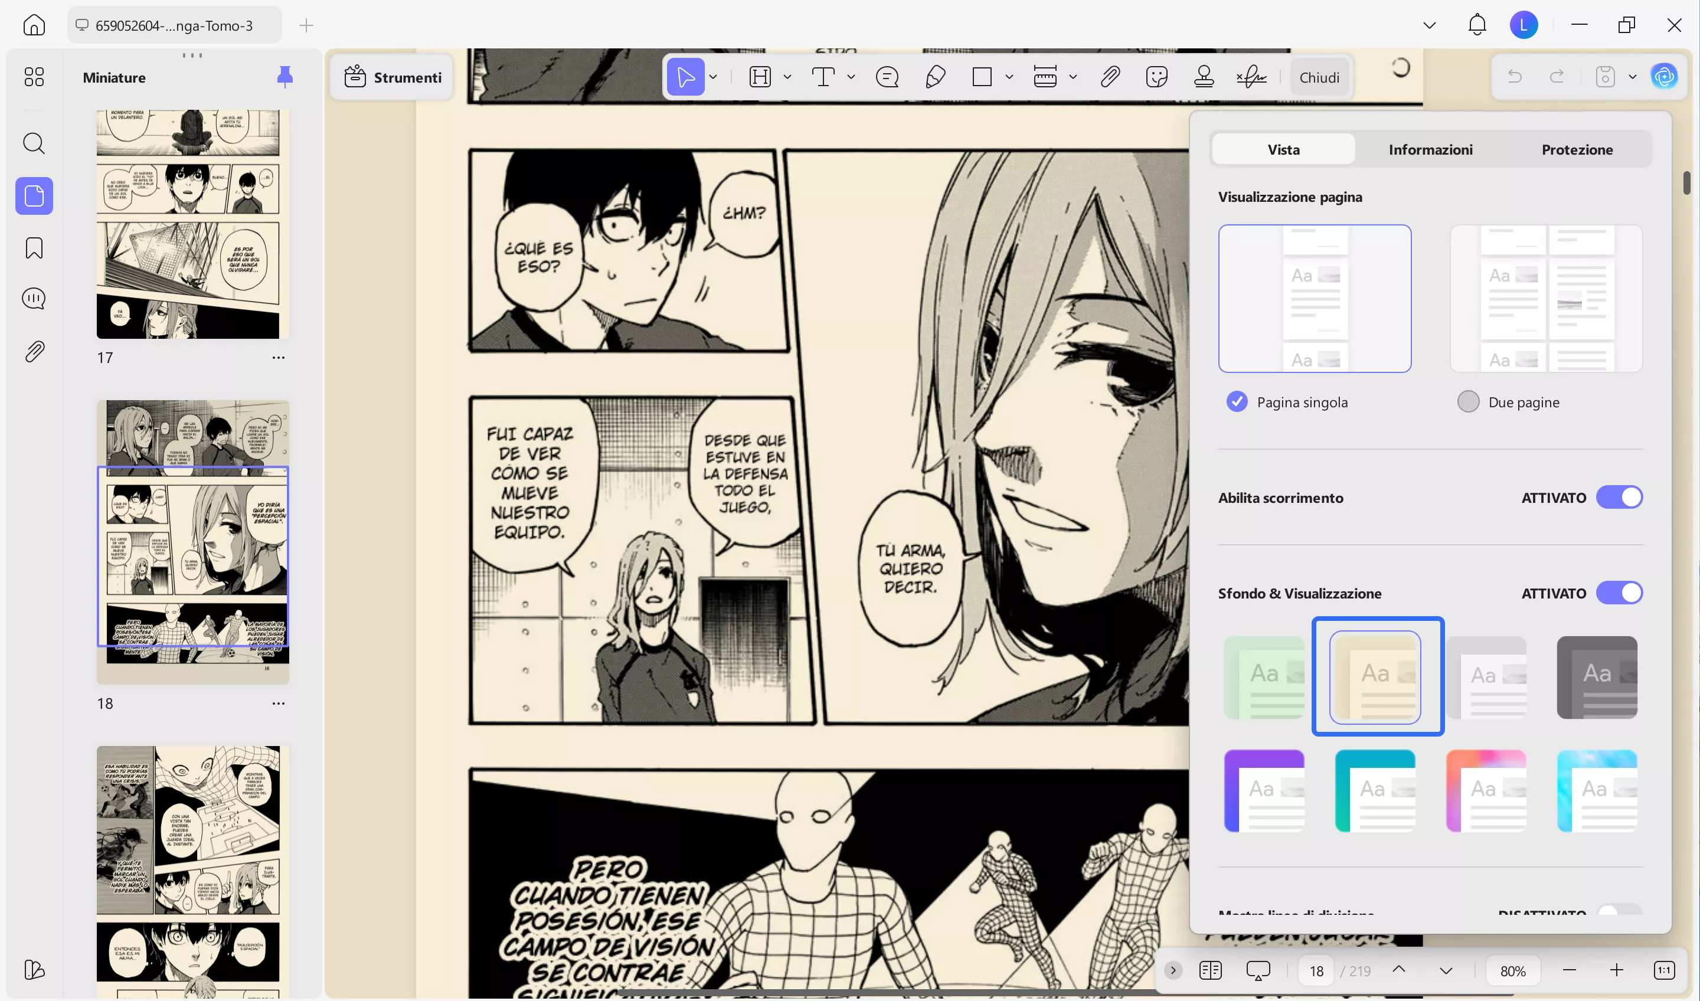Open the attachment paperclip tool in toolbar
Image resolution: width=1700 pixels, height=1001 pixels.
[1110, 77]
